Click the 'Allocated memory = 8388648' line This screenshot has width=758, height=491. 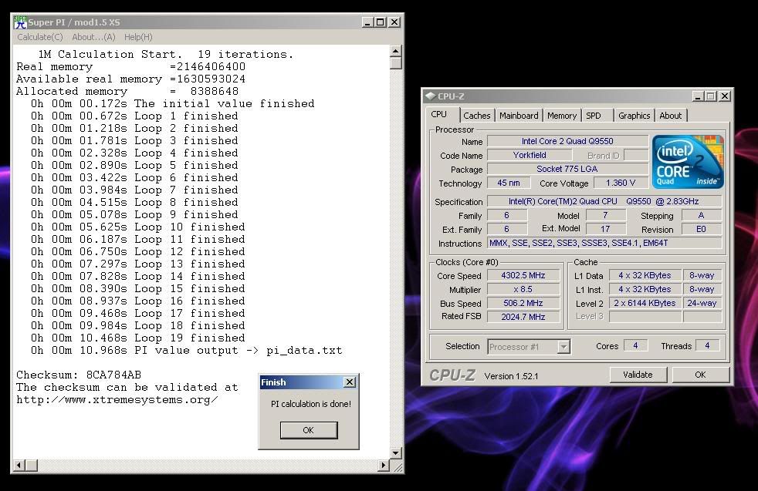pos(127,91)
